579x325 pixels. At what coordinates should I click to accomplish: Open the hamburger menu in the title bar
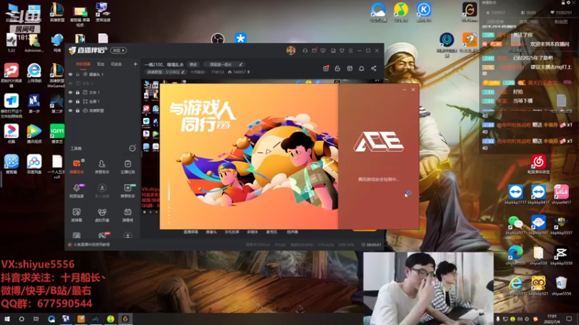[x=351, y=51]
